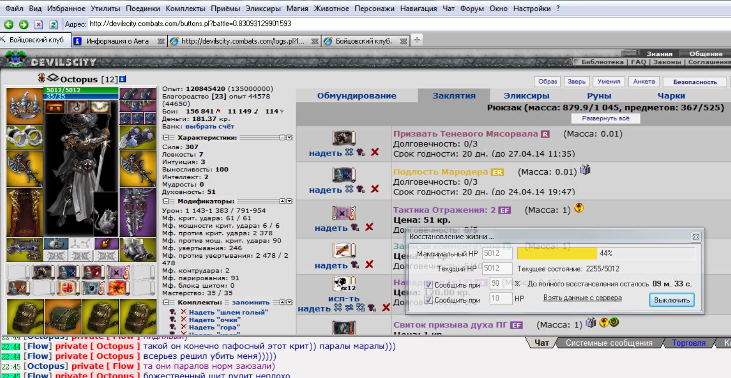Collapse the Характеристики section

pos(166,138)
